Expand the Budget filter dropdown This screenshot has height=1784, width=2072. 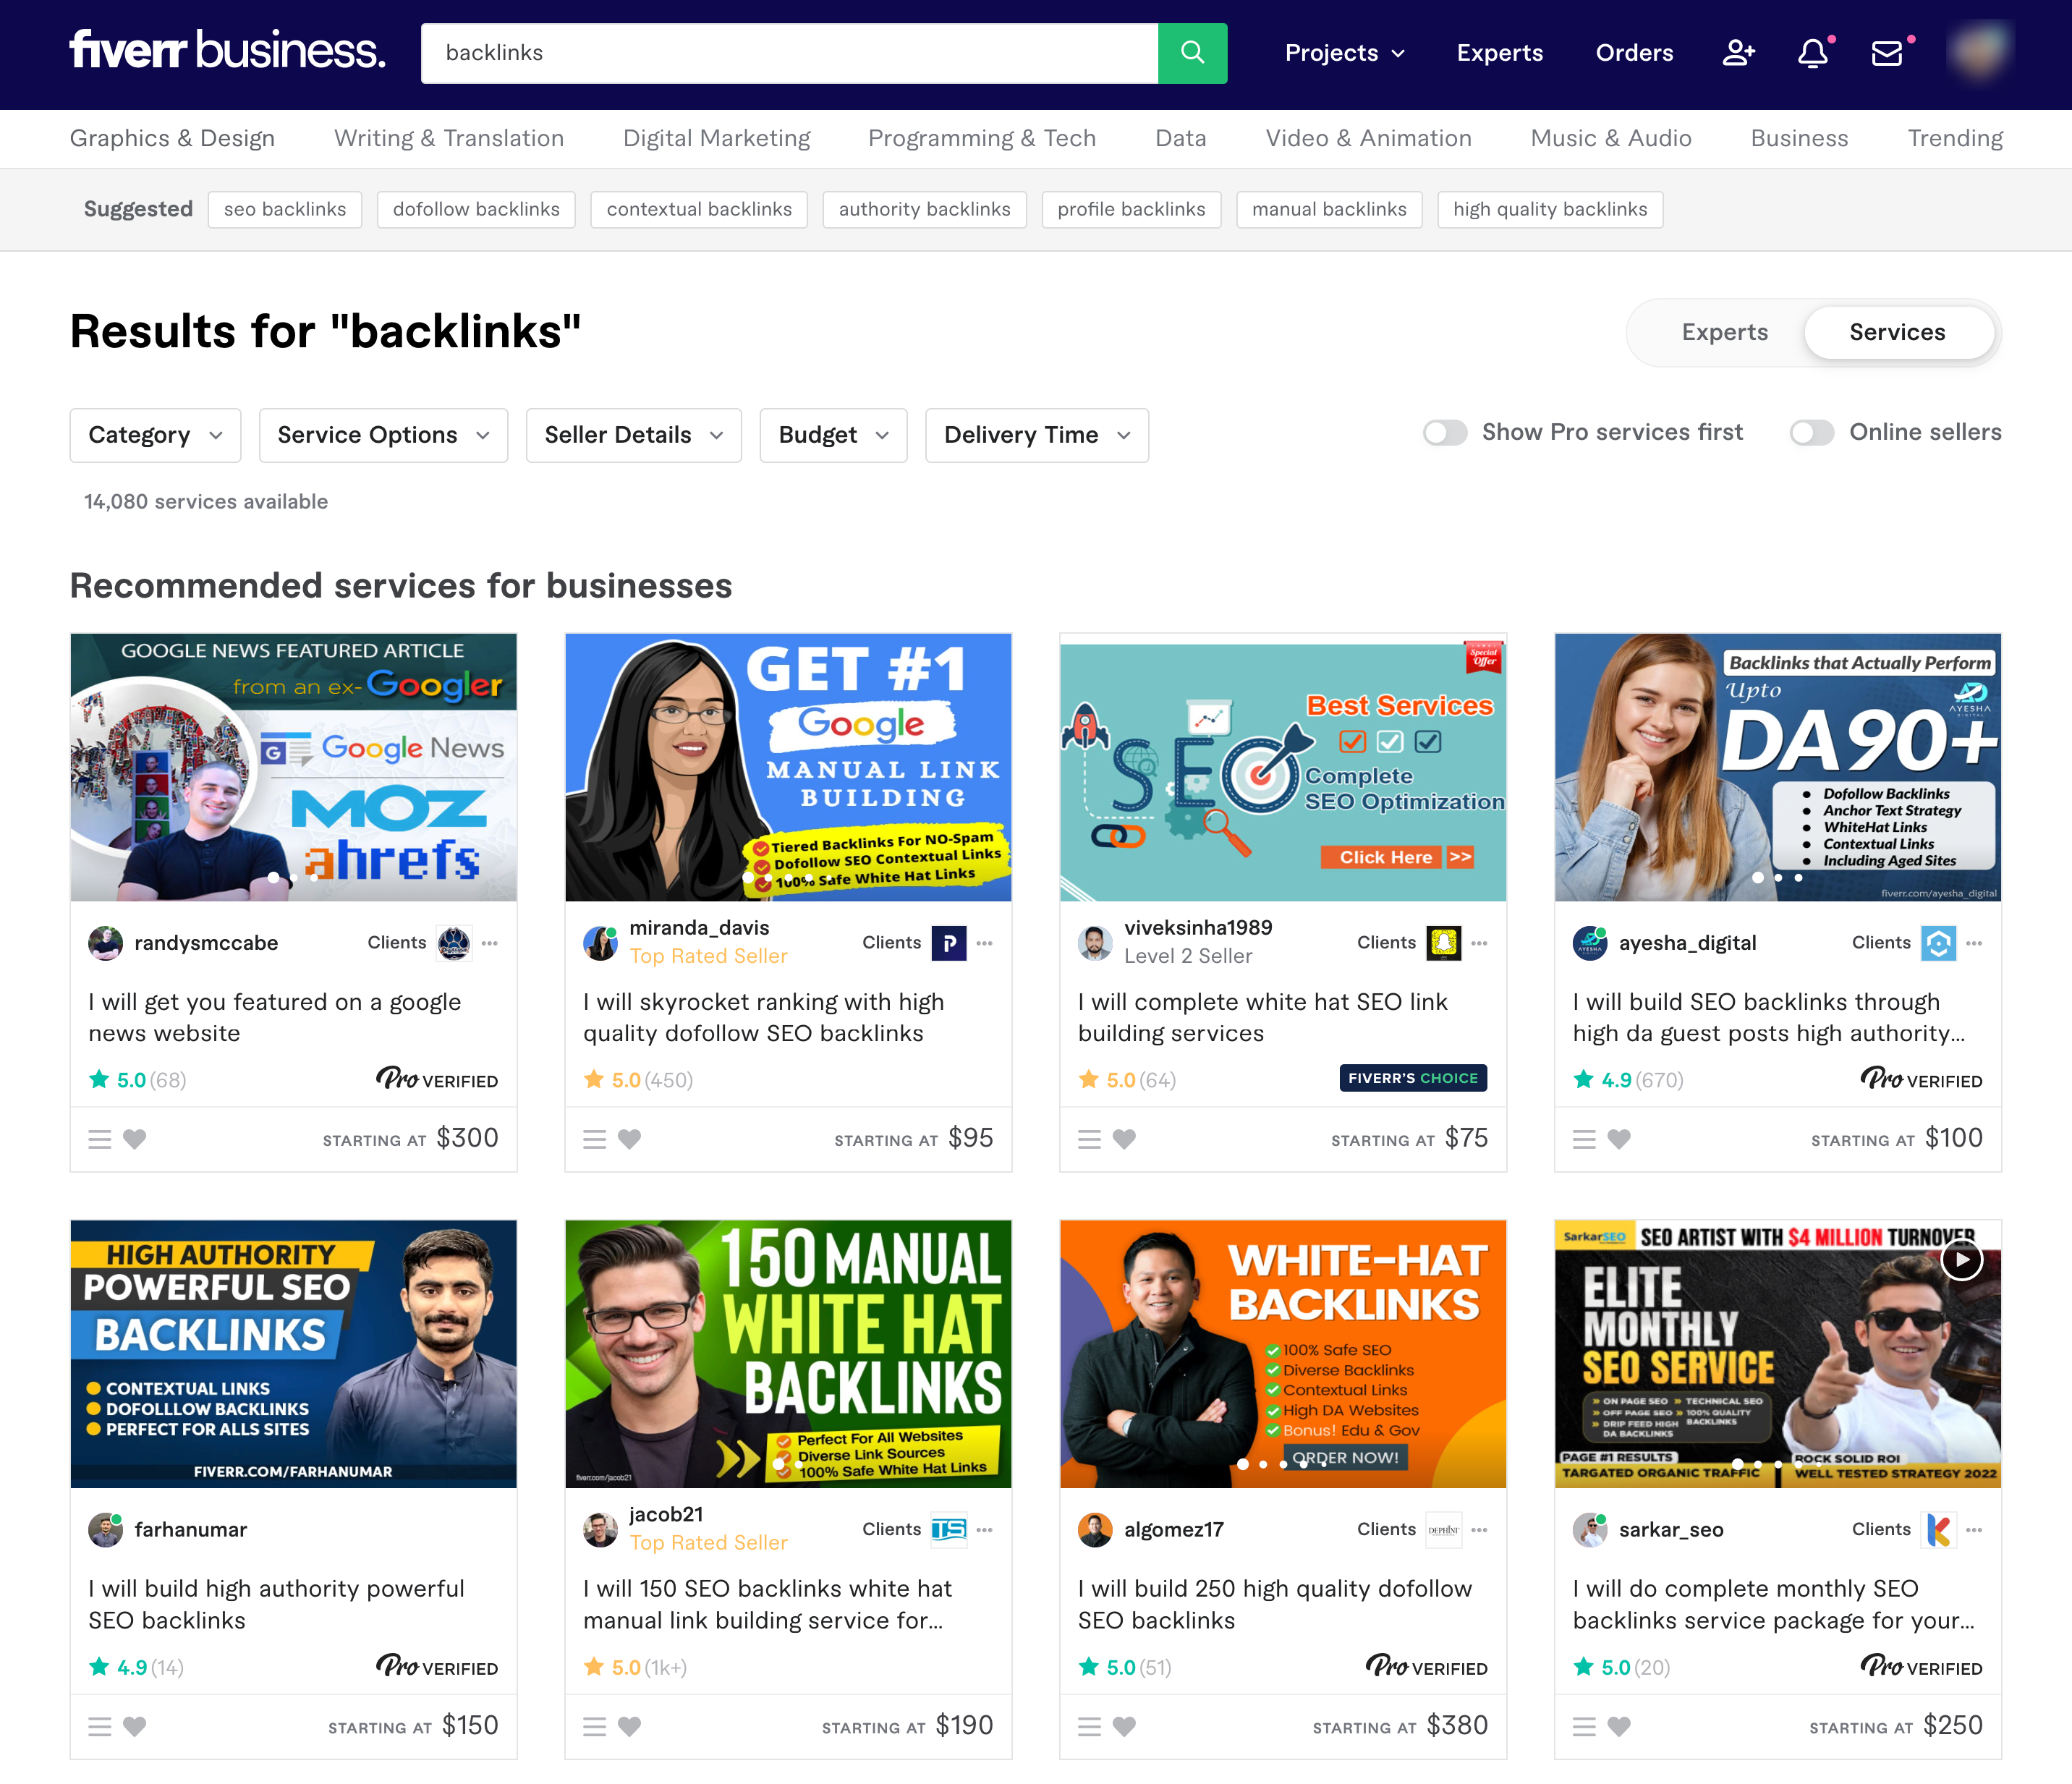click(x=833, y=435)
